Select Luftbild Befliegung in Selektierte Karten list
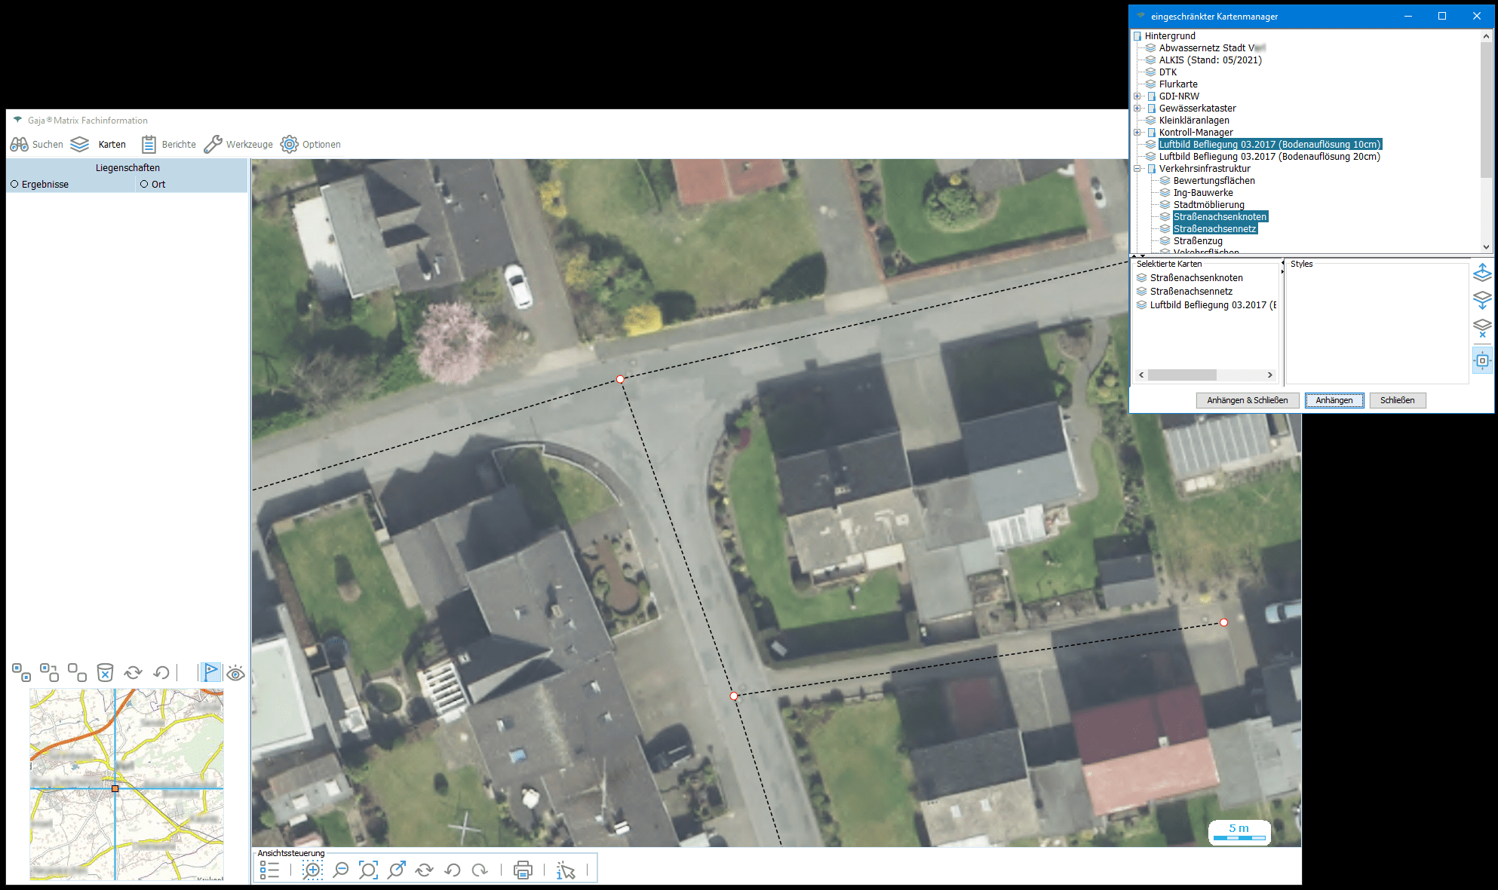 pyautogui.click(x=1213, y=305)
